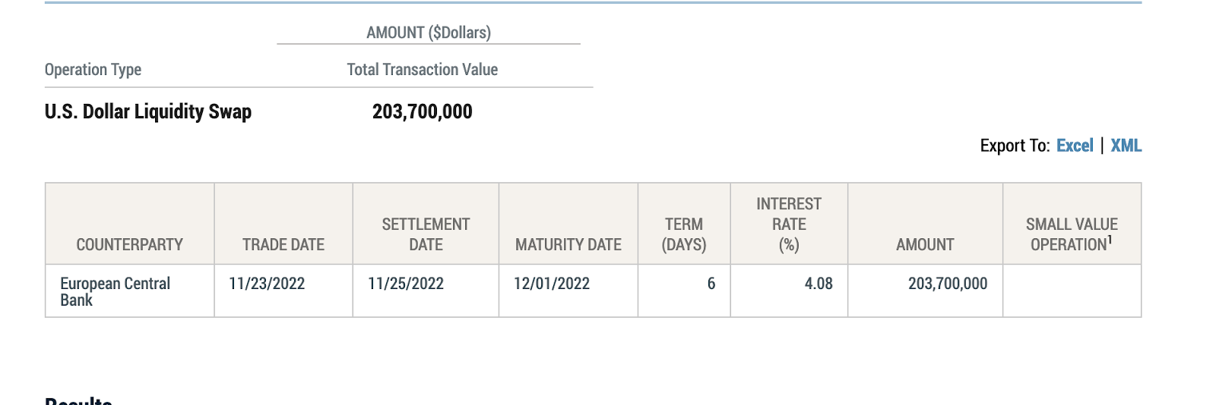Viewport: 1216px width, 405px height.
Task: Export the data to Excel
Action: 1075,146
